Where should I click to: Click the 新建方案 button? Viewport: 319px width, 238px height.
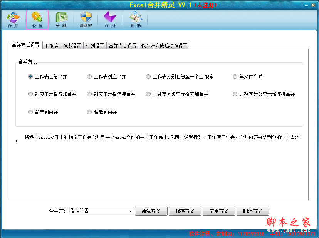(151, 211)
